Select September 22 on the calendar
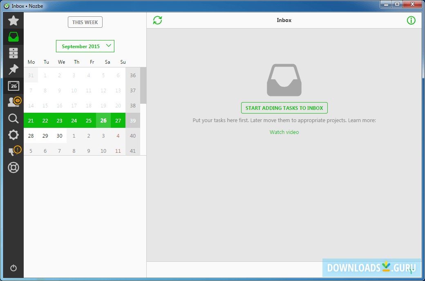425x281 pixels. [45, 120]
